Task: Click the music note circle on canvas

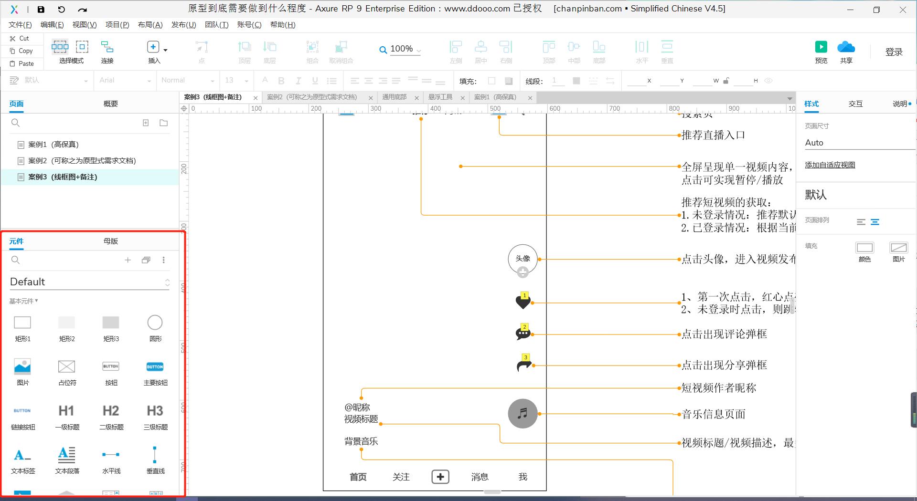Action: [x=522, y=414]
